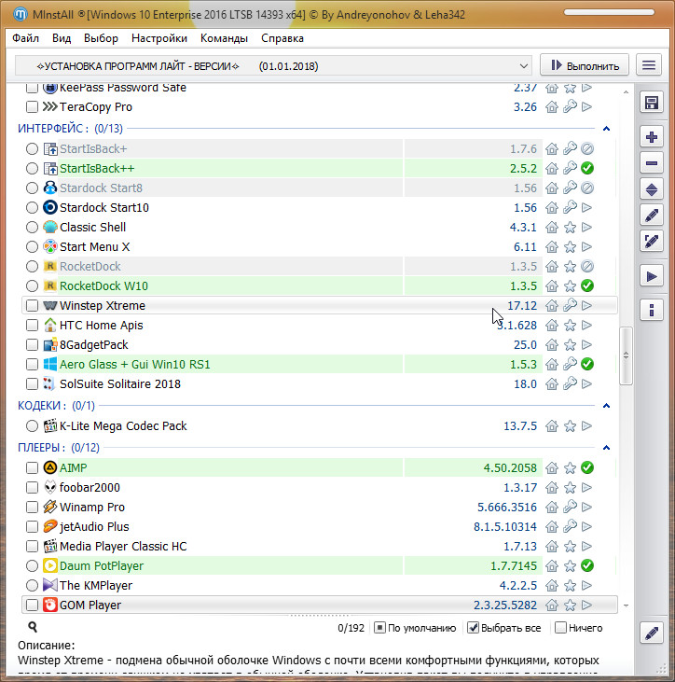Screen dimensions: 675x682
Task: Open the hamburger menu button
Action: click(x=649, y=65)
